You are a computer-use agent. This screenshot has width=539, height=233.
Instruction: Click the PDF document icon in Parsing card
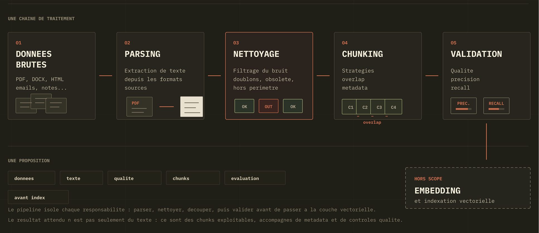tap(140, 106)
